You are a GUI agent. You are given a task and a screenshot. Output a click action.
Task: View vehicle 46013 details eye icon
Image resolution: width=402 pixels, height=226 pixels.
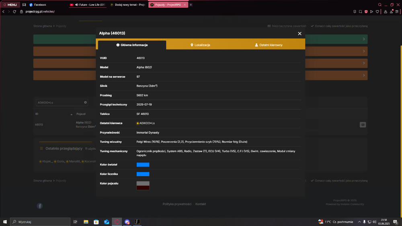(x=363, y=125)
